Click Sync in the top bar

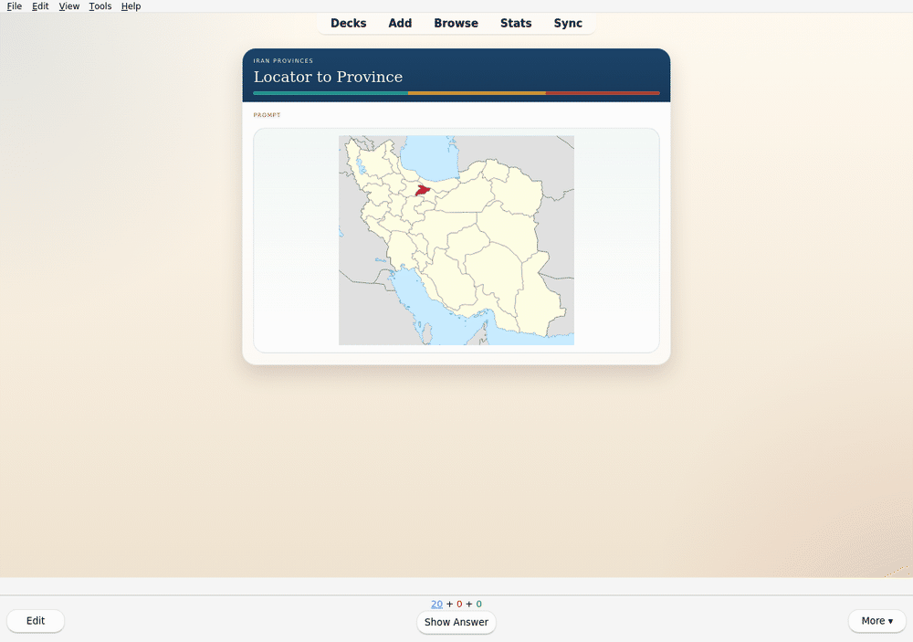coord(568,24)
